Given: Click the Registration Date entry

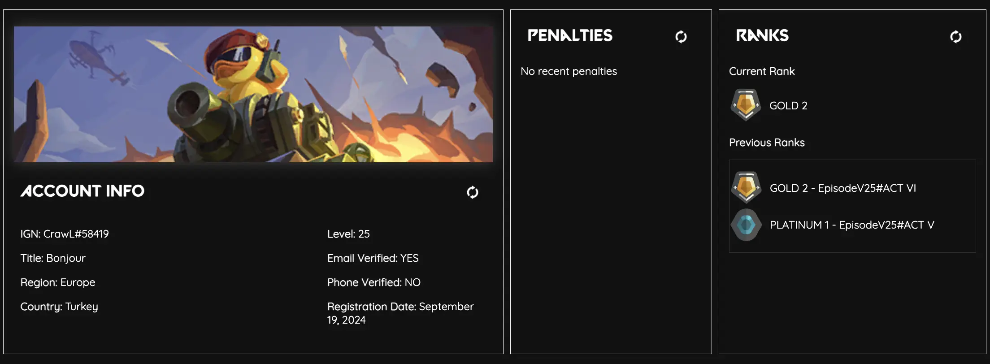Looking at the screenshot, I should point(400,313).
